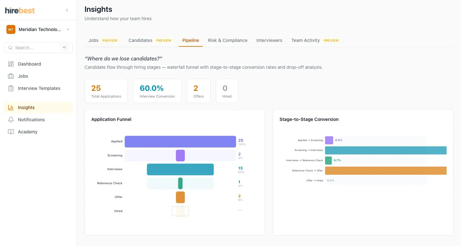The height and width of the screenshot is (246, 461).
Task: Click the 'Stage-to-Stage Conversion' heading
Action: tap(309, 119)
